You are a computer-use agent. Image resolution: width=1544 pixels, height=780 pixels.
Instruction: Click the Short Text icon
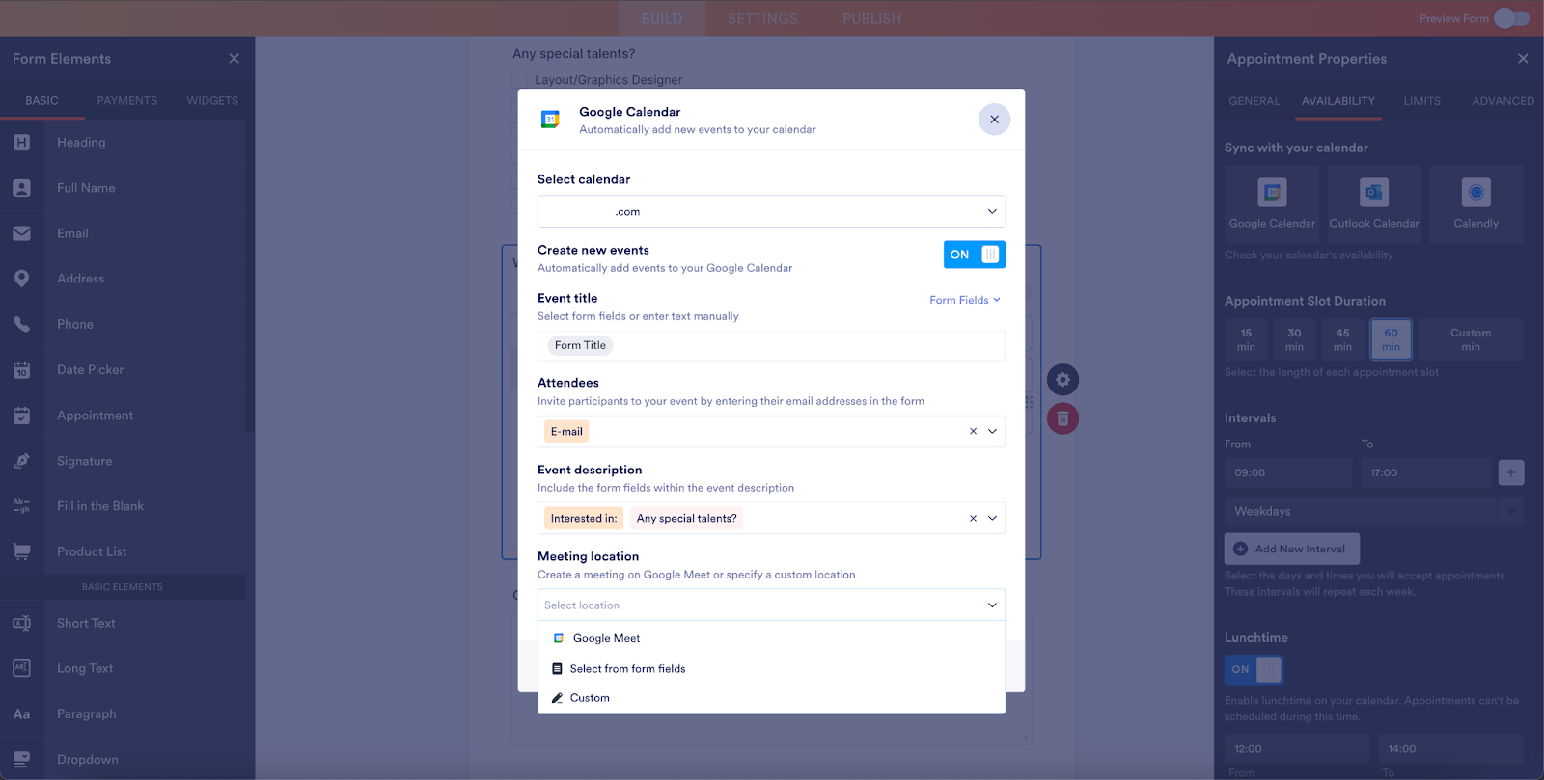pos(22,623)
